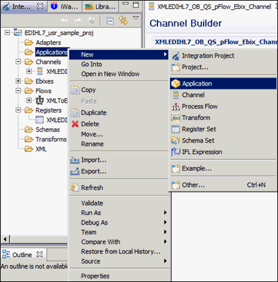
Task: Click the forward arrow navigation icon
Action: [x=77, y=20]
